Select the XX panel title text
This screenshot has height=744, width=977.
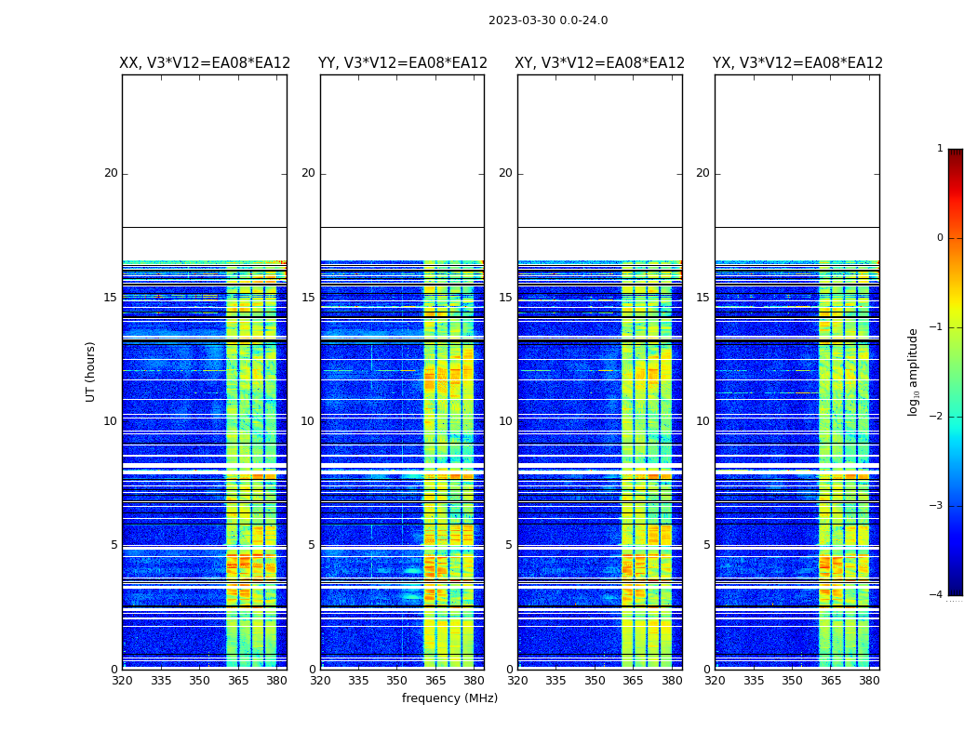[205, 63]
